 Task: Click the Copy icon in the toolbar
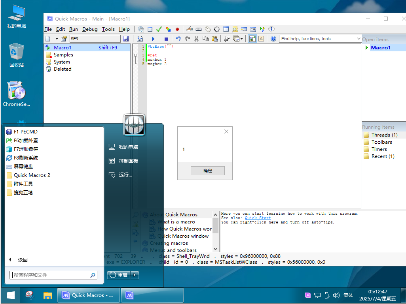tap(206, 39)
